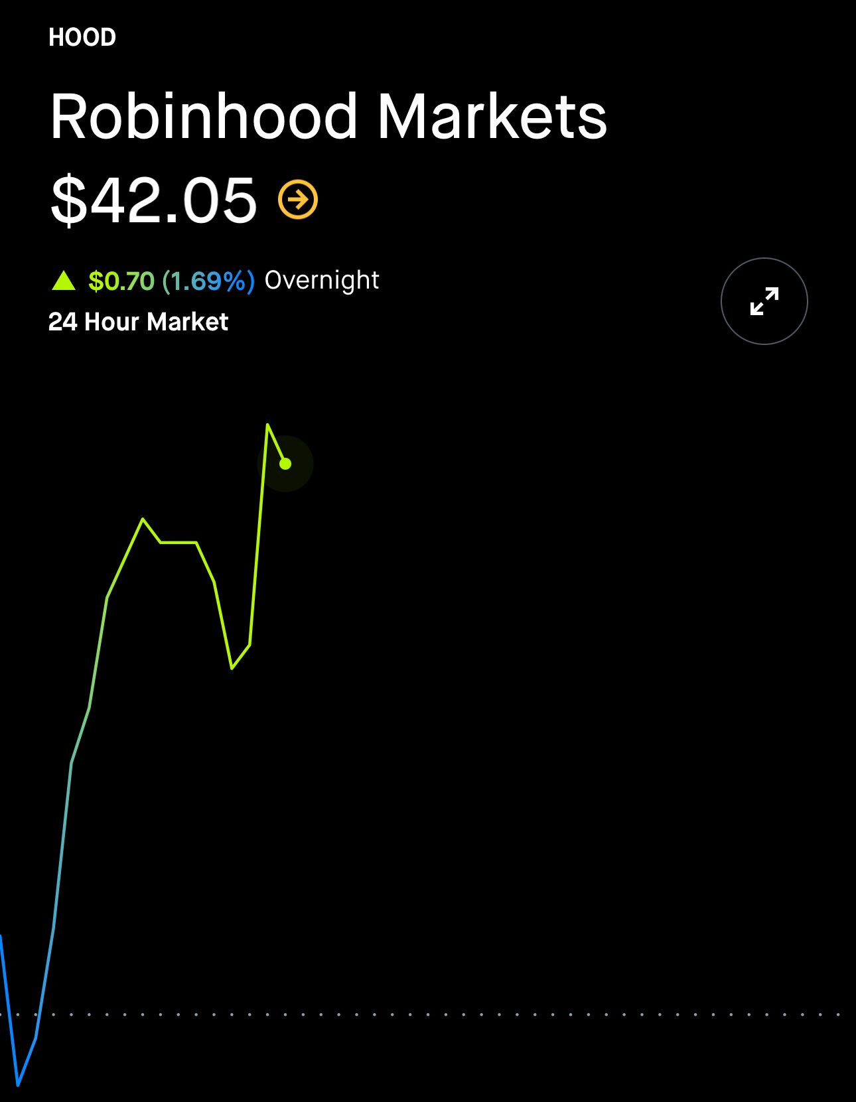Click the highest peak of the chart line

(267, 425)
